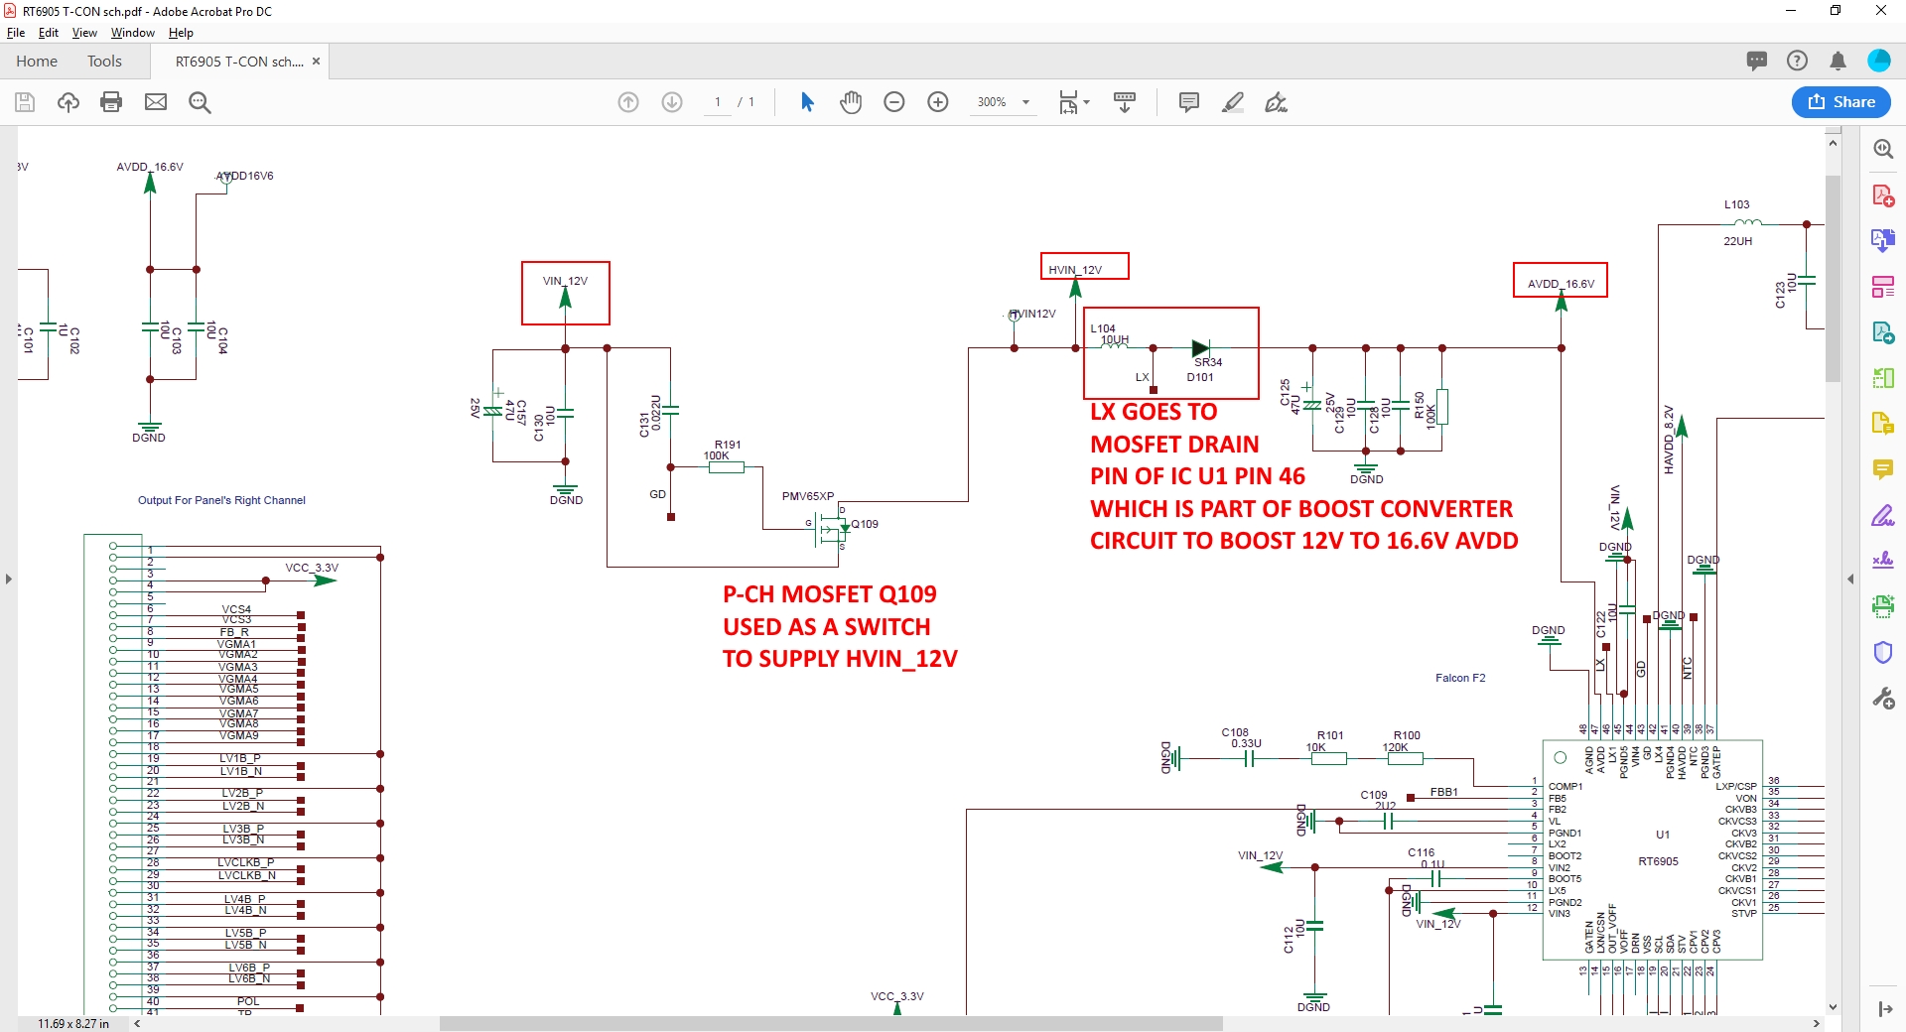
Task: Click the Selection arrow tool
Action: 807,102
